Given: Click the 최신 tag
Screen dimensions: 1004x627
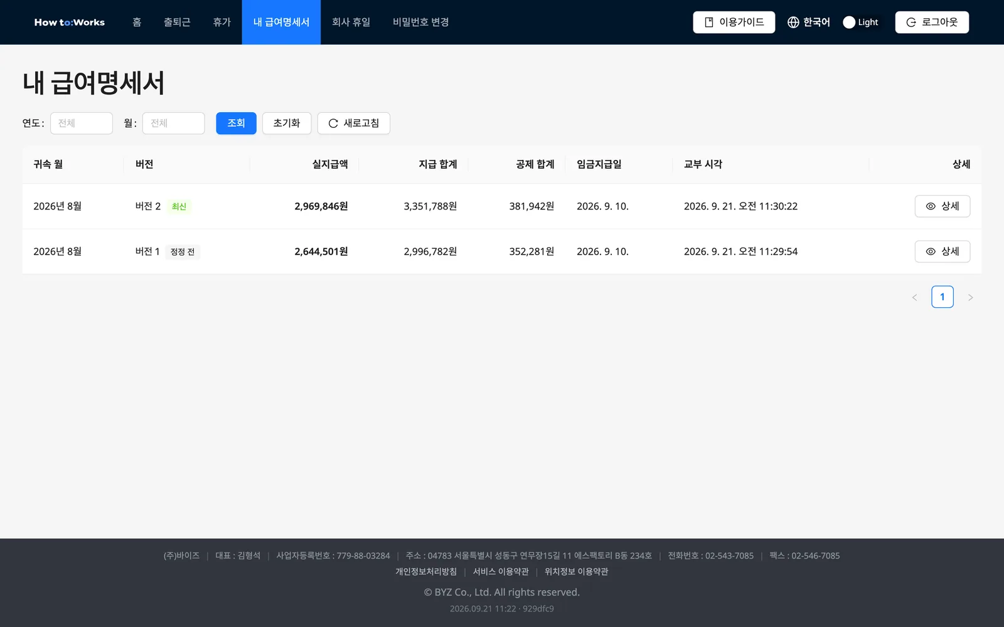Looking at the screenshot, I should point(179,206).
